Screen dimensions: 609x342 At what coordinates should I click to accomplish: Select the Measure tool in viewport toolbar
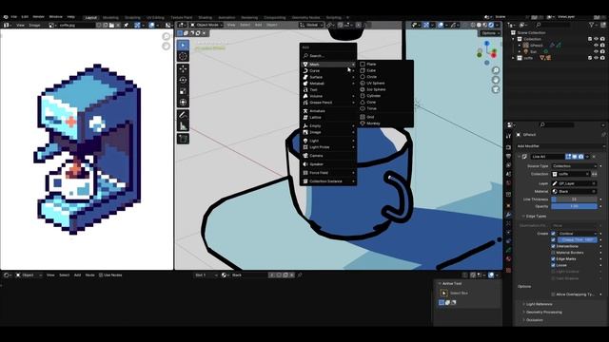coord(183,126)
